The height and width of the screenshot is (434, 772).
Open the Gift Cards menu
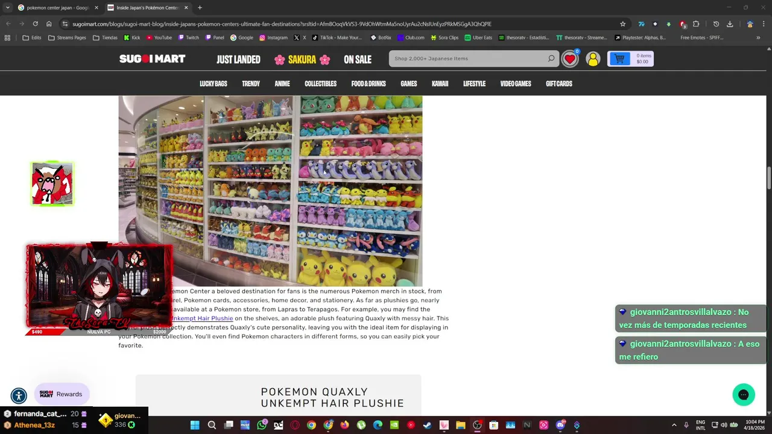559,84
